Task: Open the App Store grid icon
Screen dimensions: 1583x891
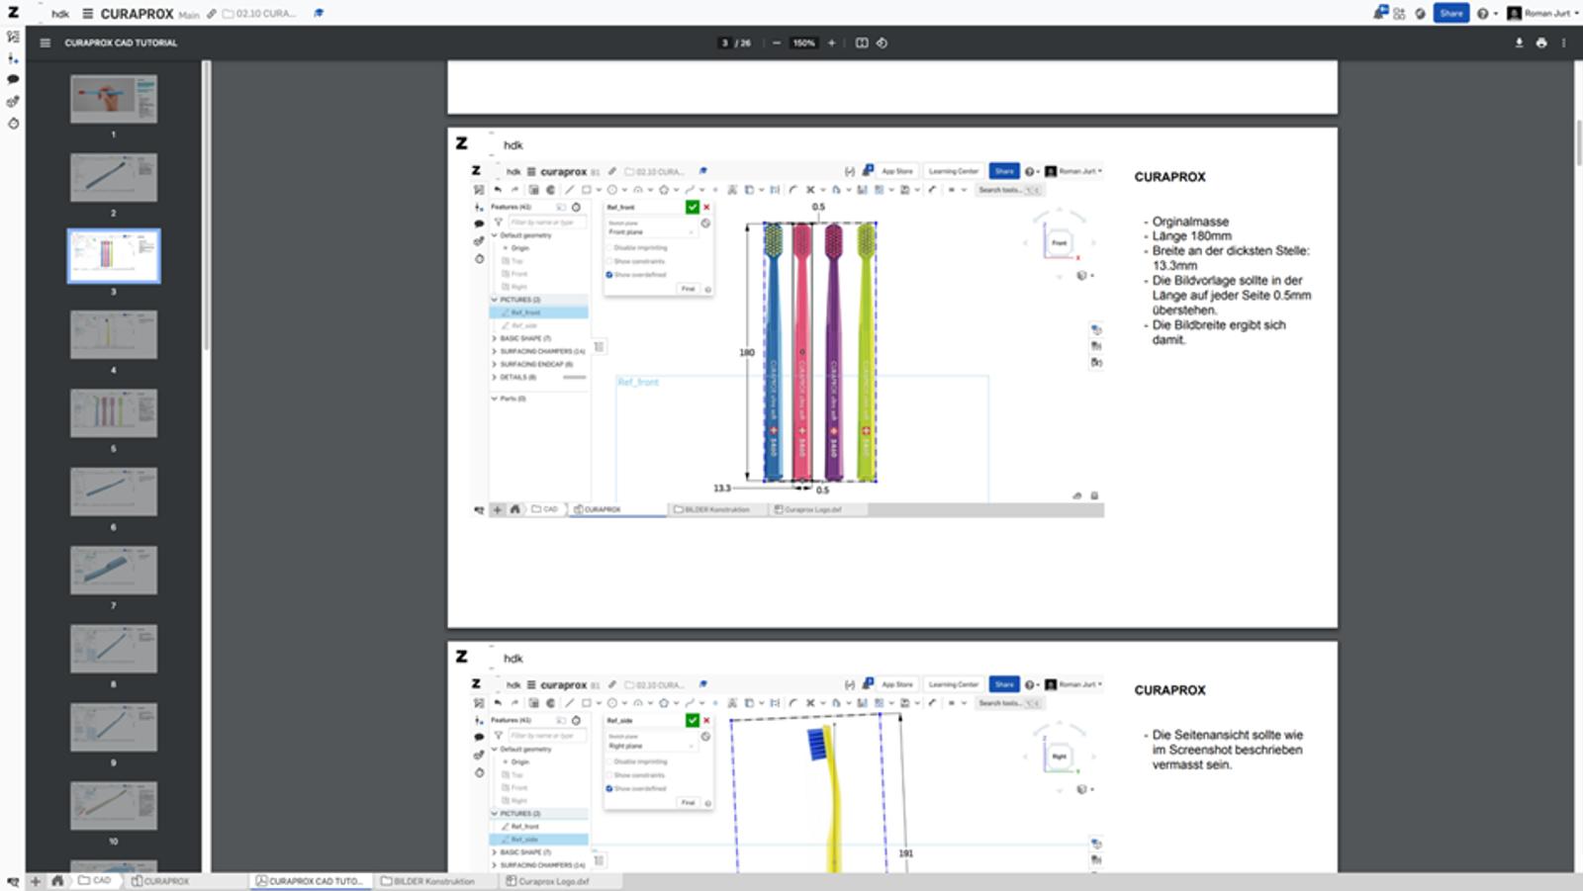Action: pos(1399,14)
